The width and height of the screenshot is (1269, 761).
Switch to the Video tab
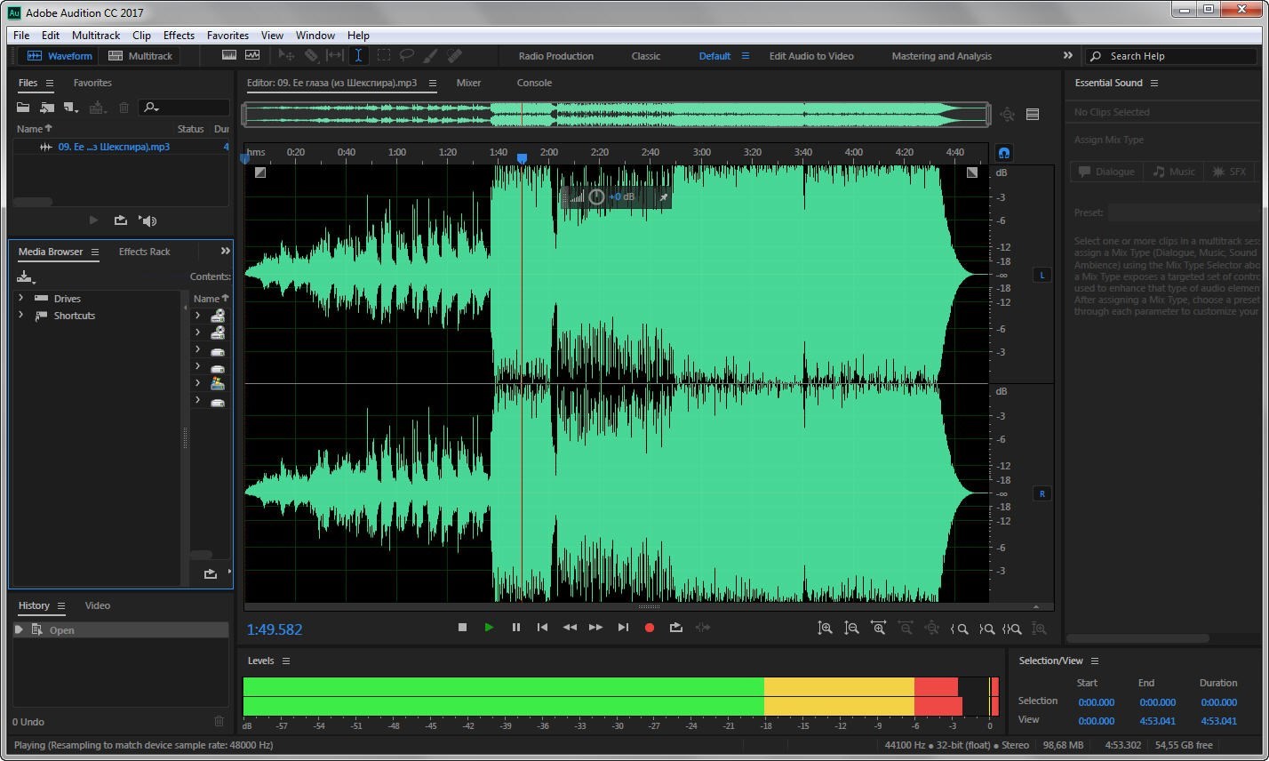[98, 605]
